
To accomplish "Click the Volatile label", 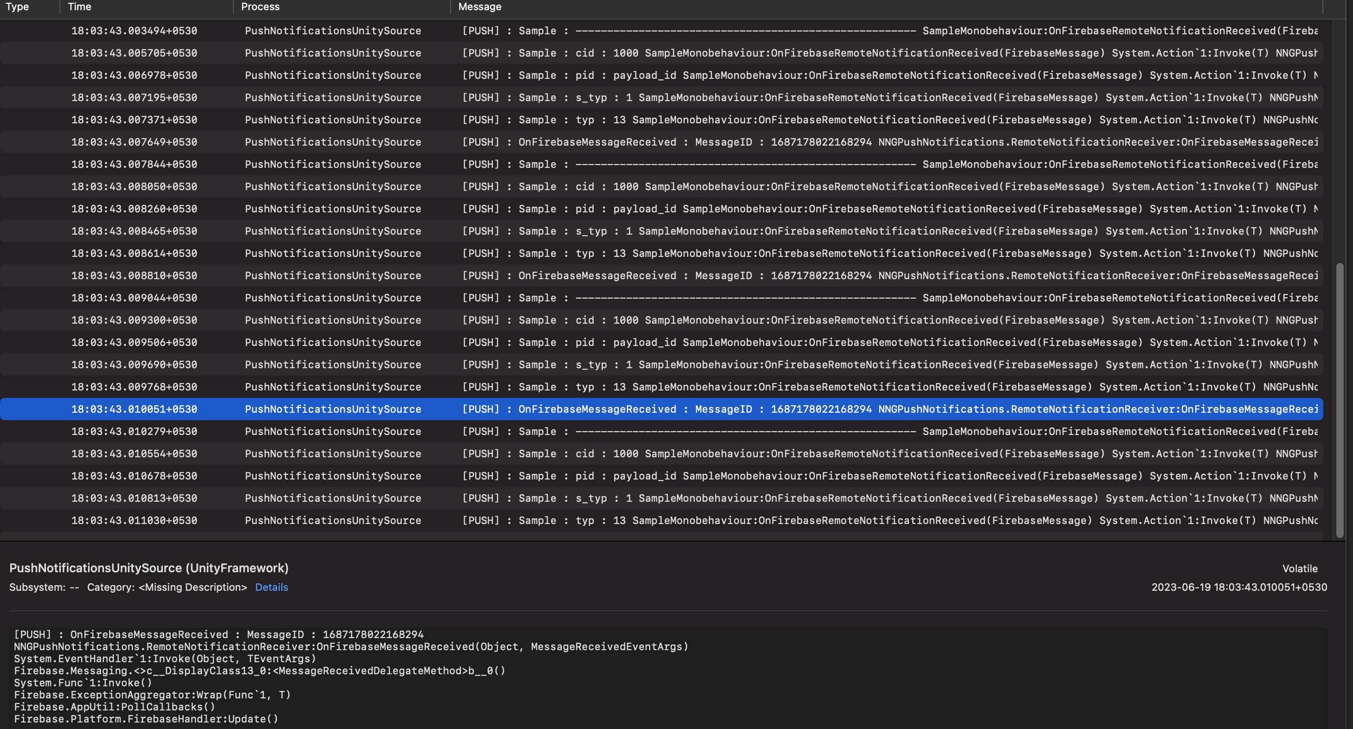I will pos(1300,569).
